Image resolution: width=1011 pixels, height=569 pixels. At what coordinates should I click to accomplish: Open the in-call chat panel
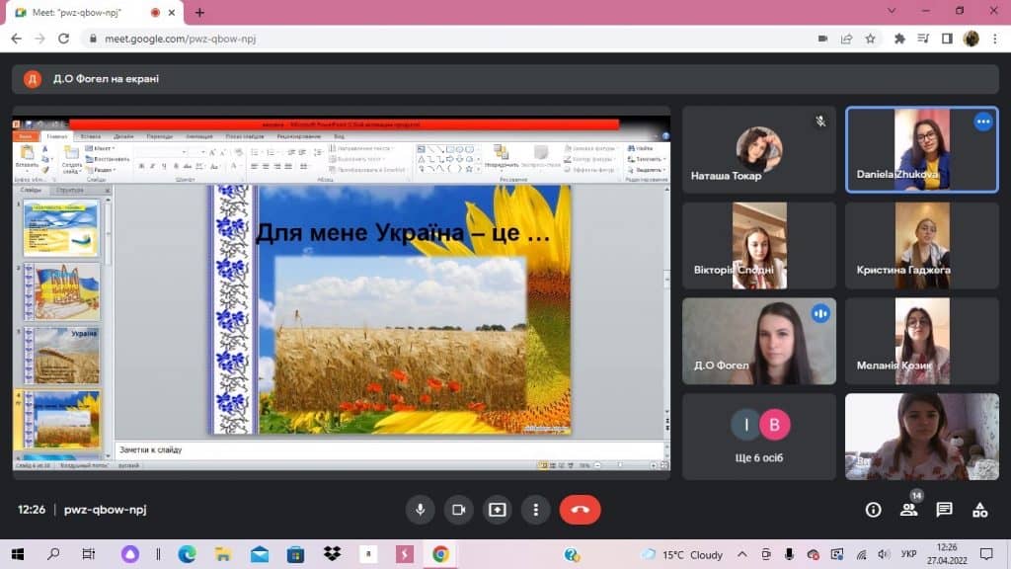coord(944,510)
